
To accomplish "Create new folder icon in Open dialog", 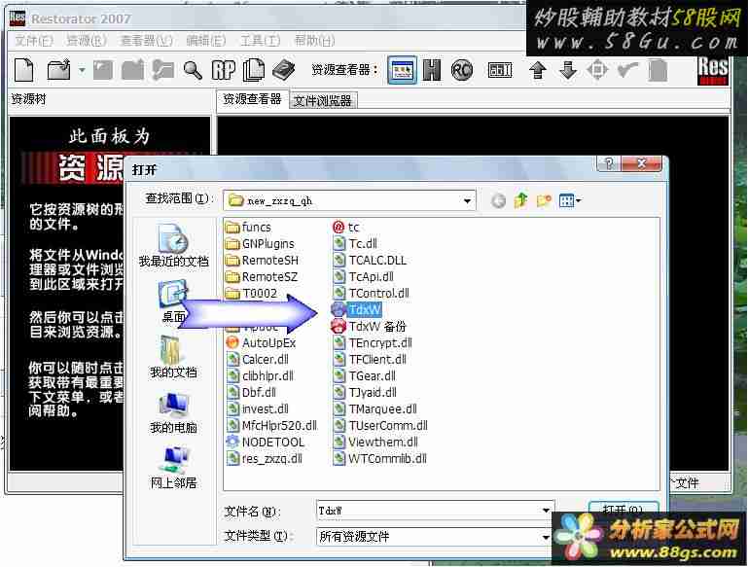I will click(x=544, y=200).
